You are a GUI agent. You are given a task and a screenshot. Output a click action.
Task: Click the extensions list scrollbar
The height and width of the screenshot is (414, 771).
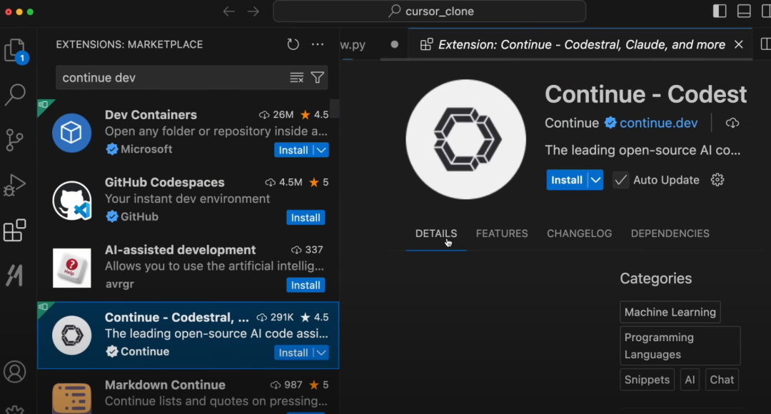coord(334,108)
